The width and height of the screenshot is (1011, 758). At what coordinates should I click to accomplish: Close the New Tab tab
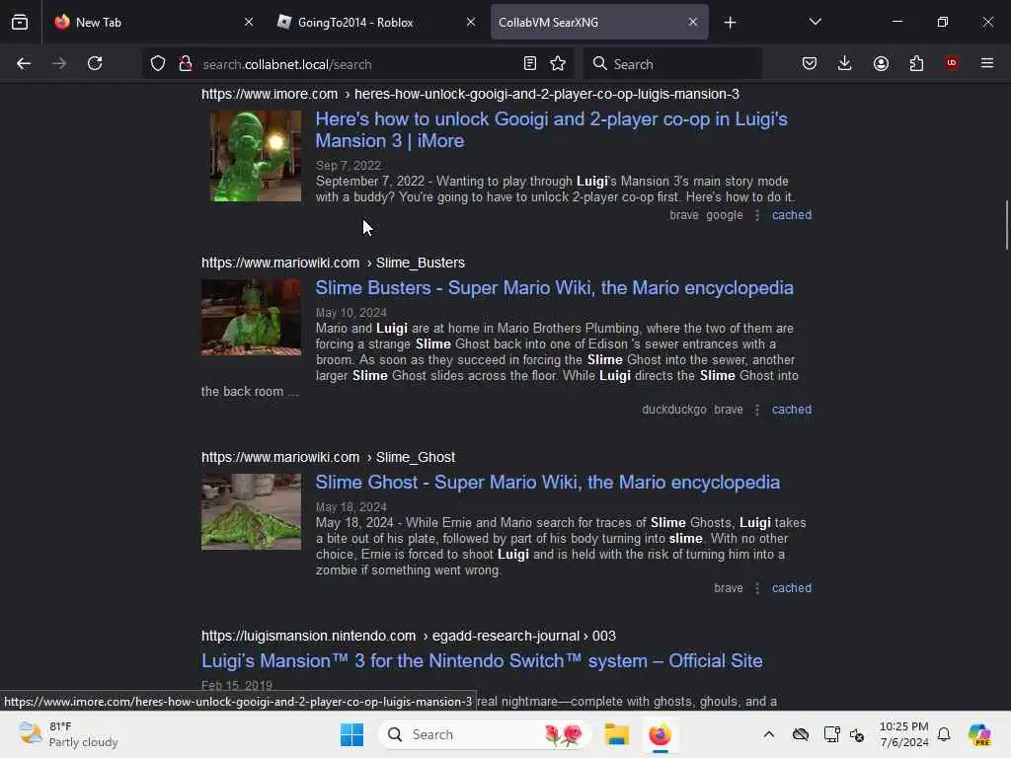(x=249, y=22)
